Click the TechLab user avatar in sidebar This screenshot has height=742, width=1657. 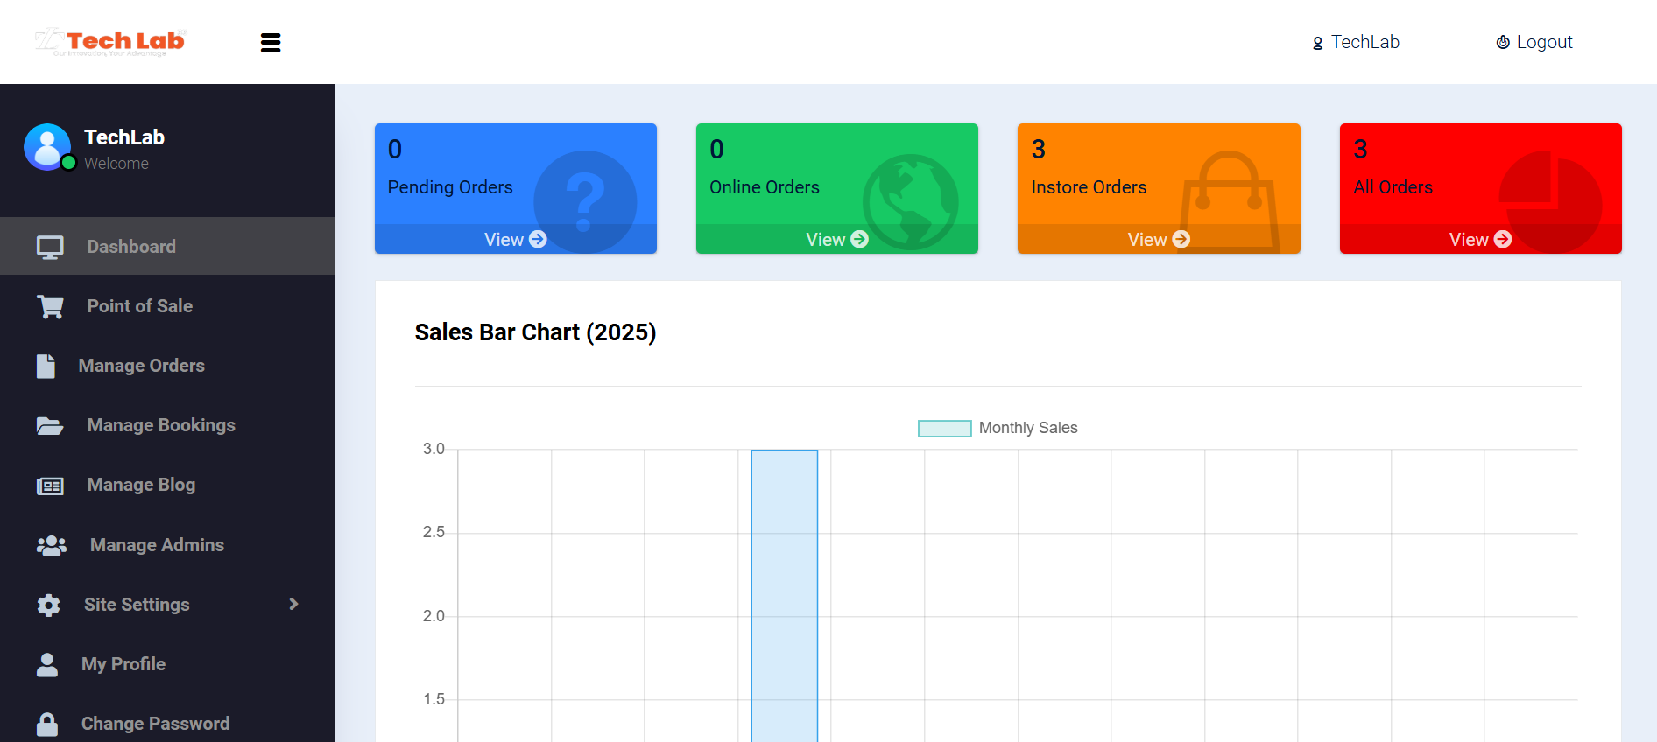[47, 147]
